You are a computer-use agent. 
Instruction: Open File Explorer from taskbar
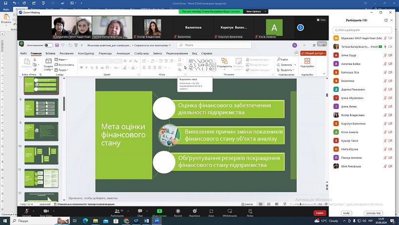click(95, 221)
